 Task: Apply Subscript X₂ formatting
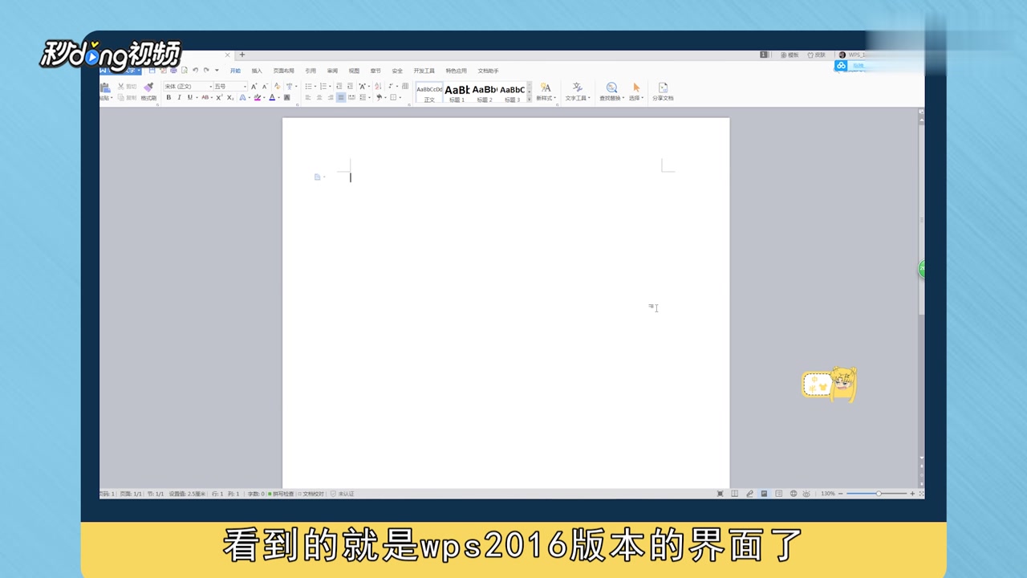coord(230,97)
